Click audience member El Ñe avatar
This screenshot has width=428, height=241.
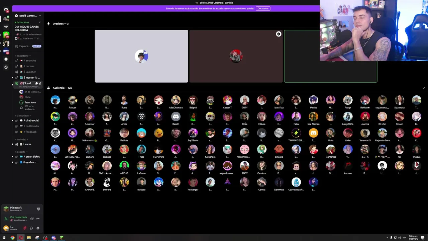[x=244, y=116]
